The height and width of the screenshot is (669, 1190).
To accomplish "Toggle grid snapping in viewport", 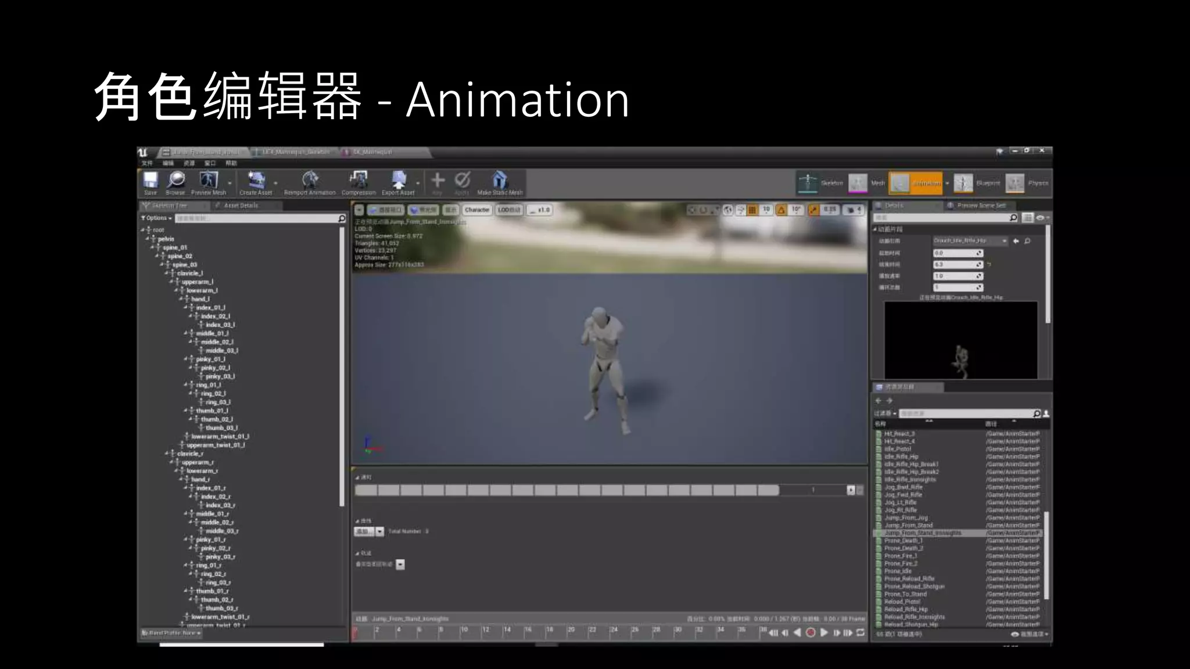I will [x=752, y=210].
